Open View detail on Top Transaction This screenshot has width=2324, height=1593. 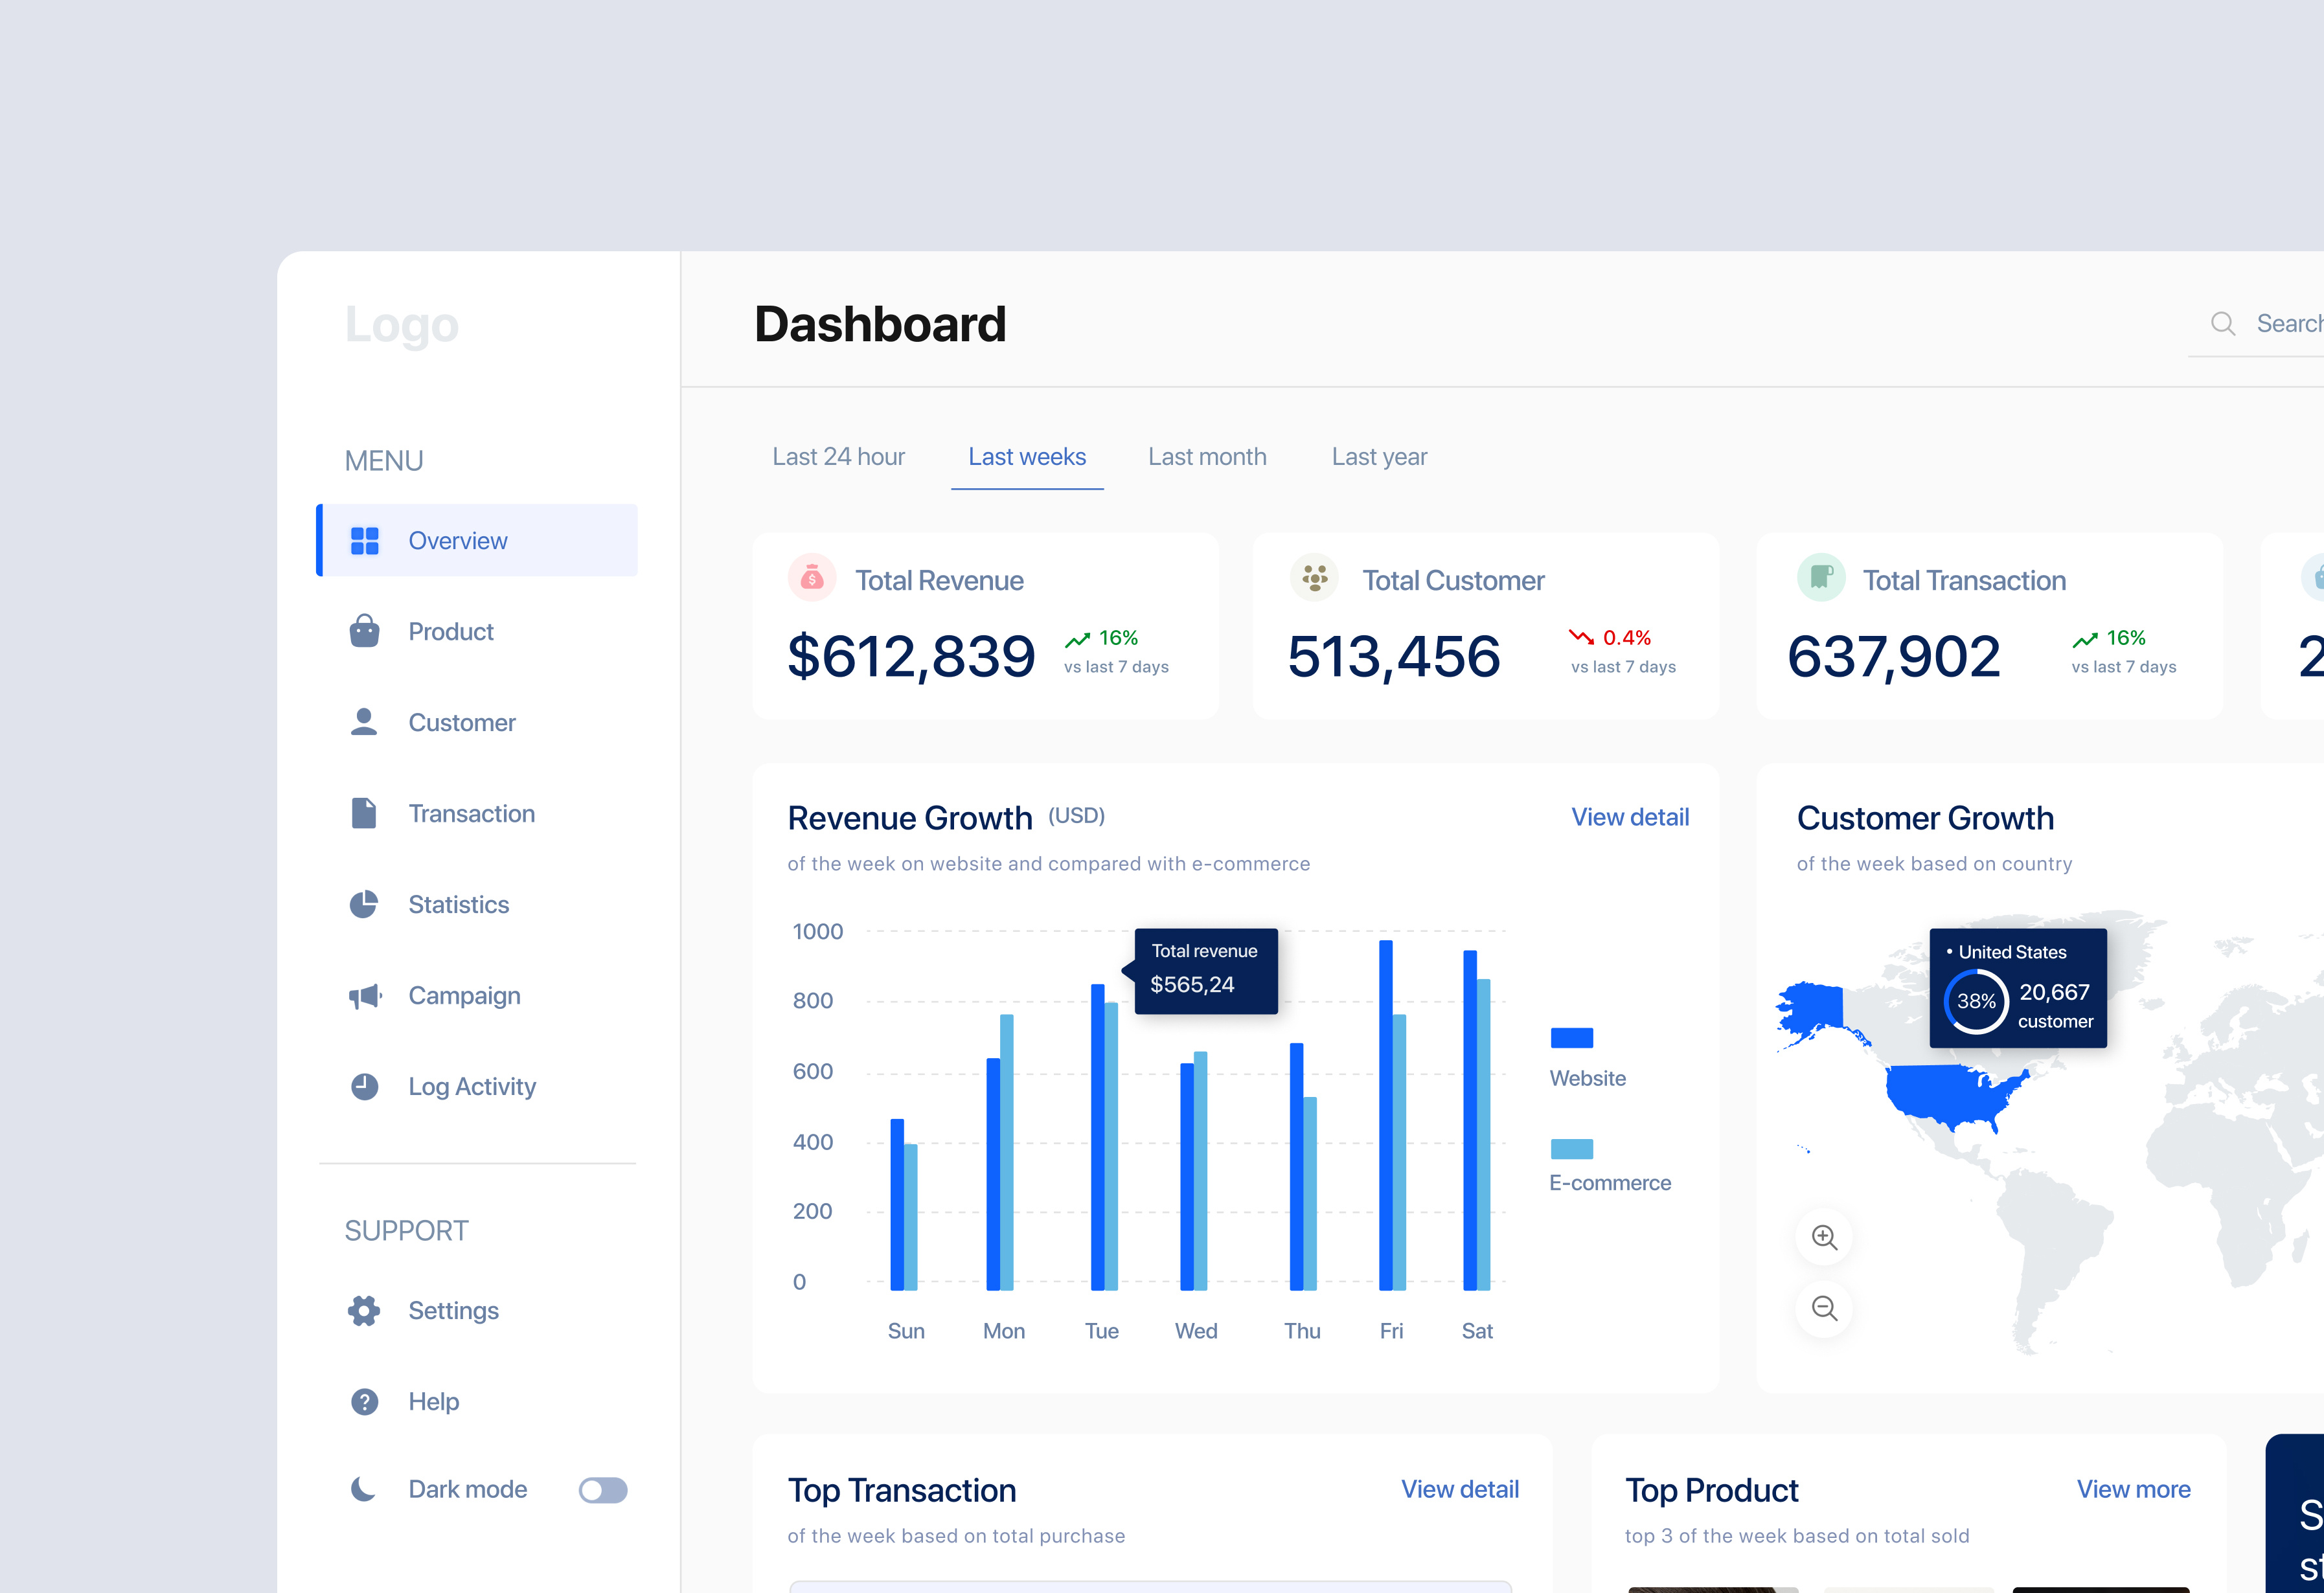1459,1489
